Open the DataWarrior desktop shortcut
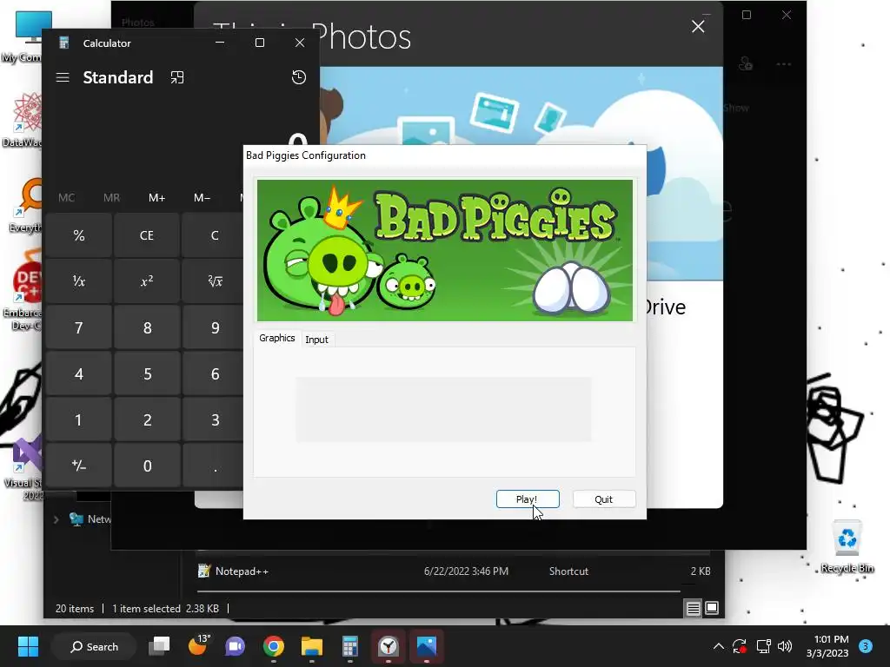This screenshot has height=667, width=890. tap(23, 120)
